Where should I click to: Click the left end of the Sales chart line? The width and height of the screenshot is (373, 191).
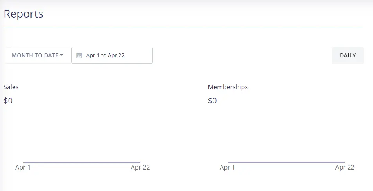point(24,162)
